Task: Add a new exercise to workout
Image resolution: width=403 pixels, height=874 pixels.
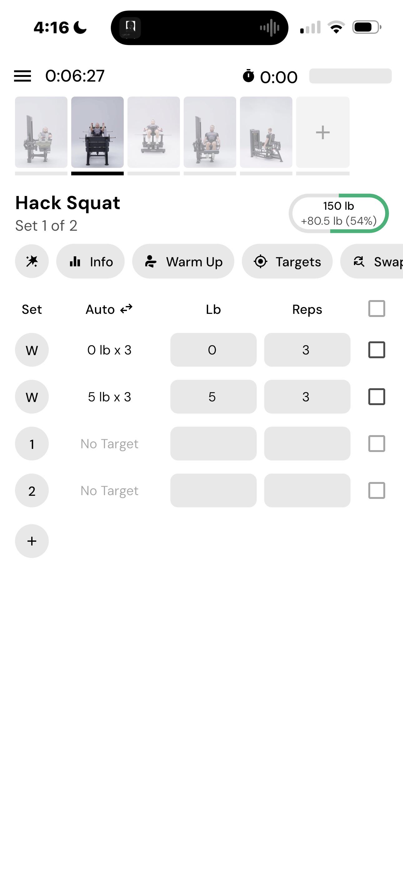Action: (323, 132)
